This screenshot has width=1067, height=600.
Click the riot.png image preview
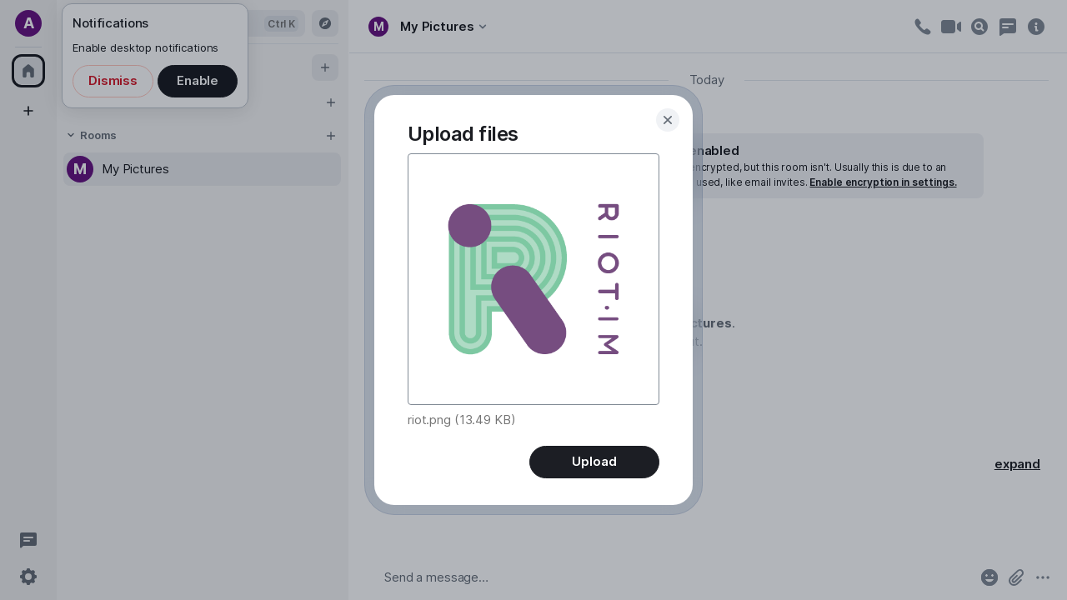pos(533,279)
